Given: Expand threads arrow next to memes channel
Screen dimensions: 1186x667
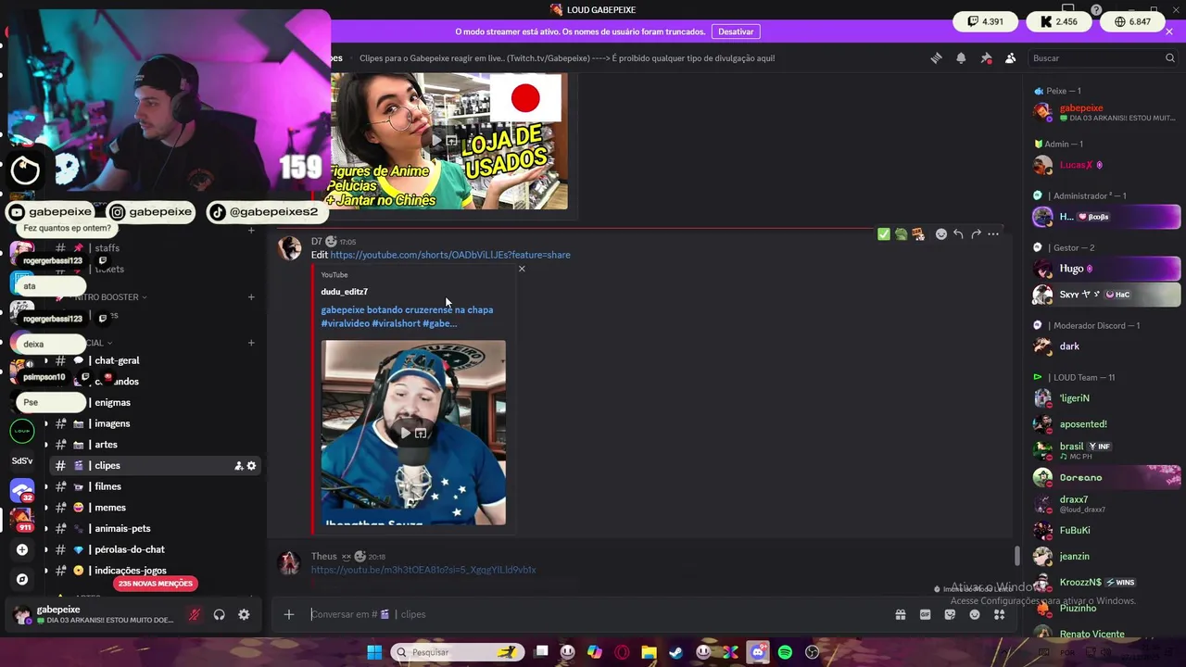Looking at the screenshot, I should [46, 508].
